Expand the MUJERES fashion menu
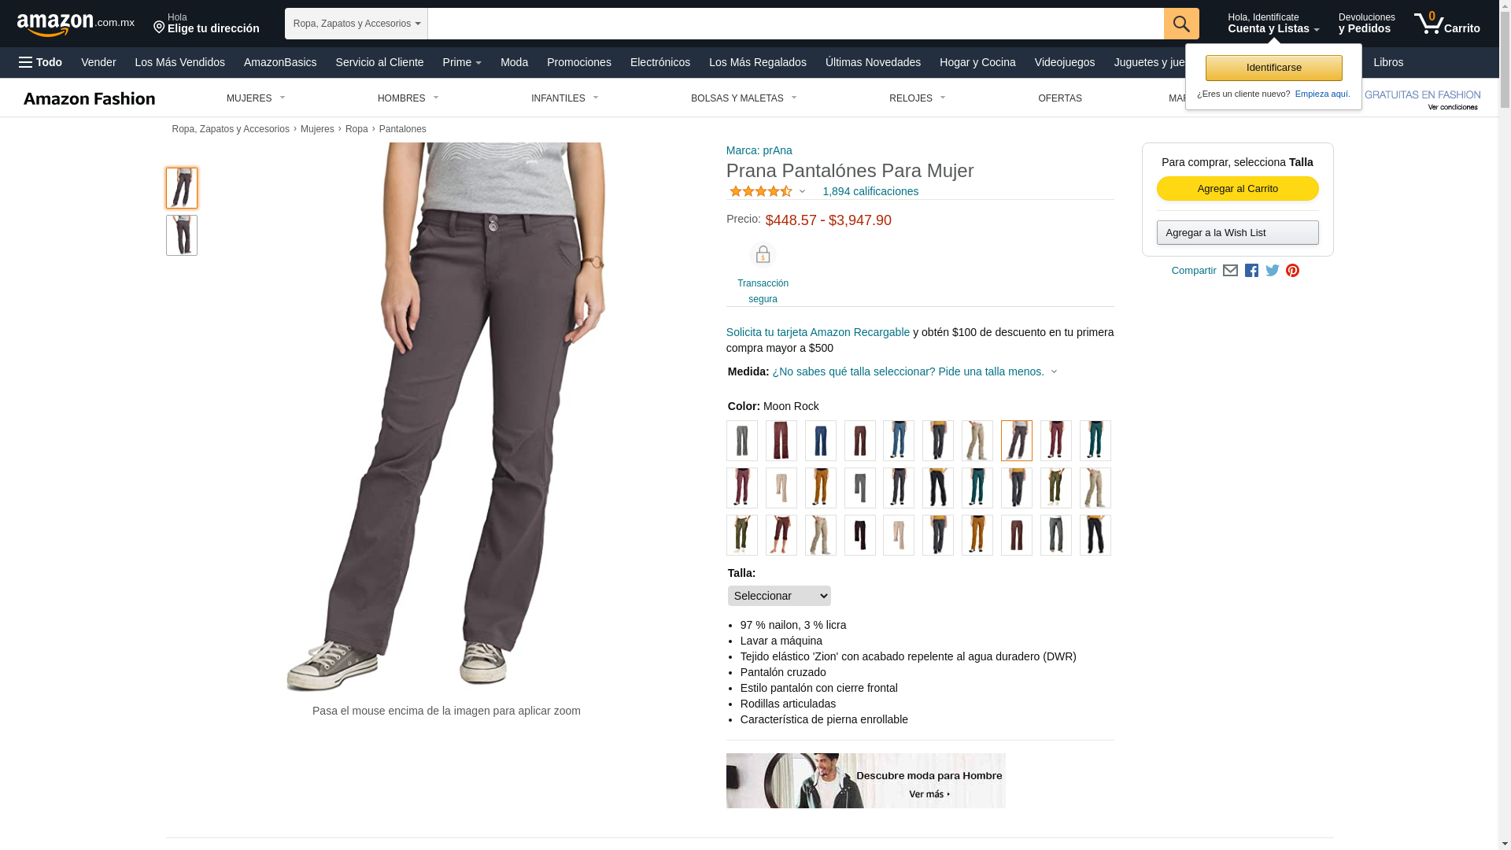This screenshot has height=850, width=1511. tap(256, 98)
